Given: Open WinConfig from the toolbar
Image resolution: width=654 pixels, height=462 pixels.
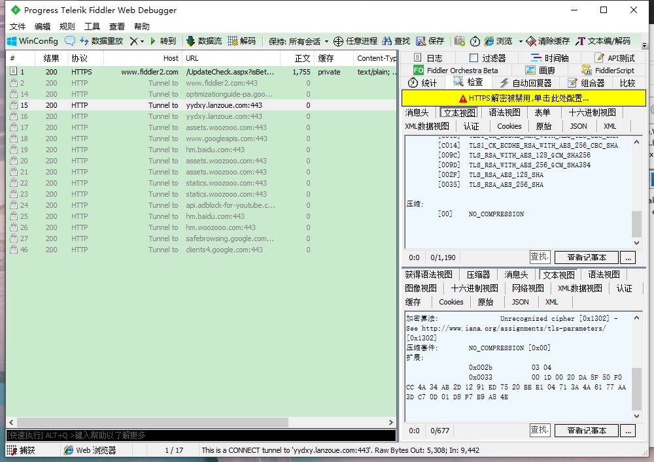Looking at the screenshot, I should click(33, 41).
